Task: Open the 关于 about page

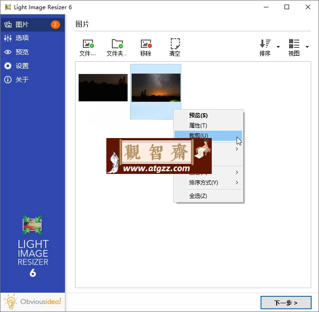Action: pos(33,80)
